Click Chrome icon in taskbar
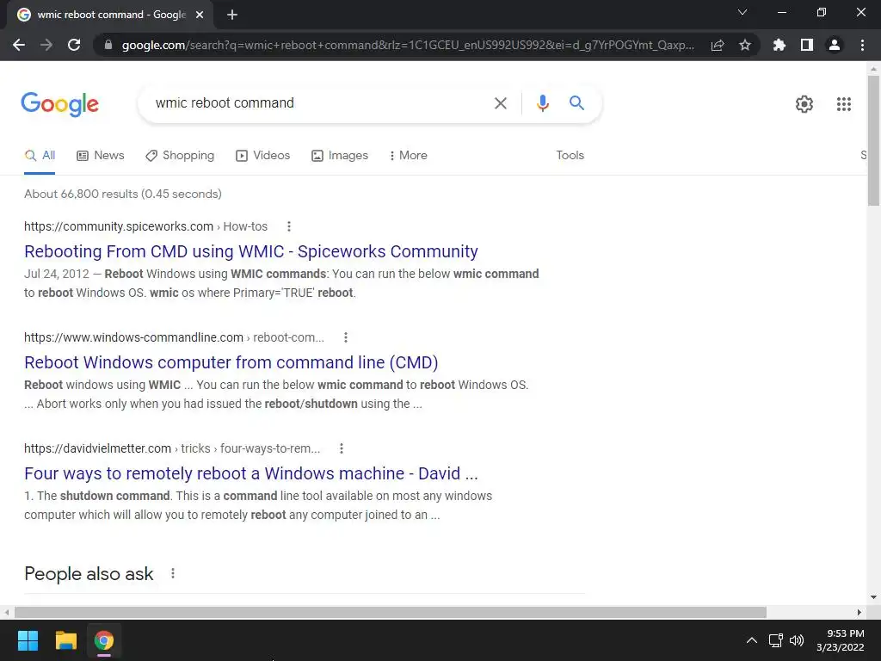Image resolution: width=881 pixels, height=661 pixels. (x=104, y=640)
